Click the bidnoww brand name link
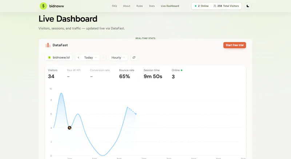Screen dimensions: 291x159 pyautogui.click(x=56, y=6)
